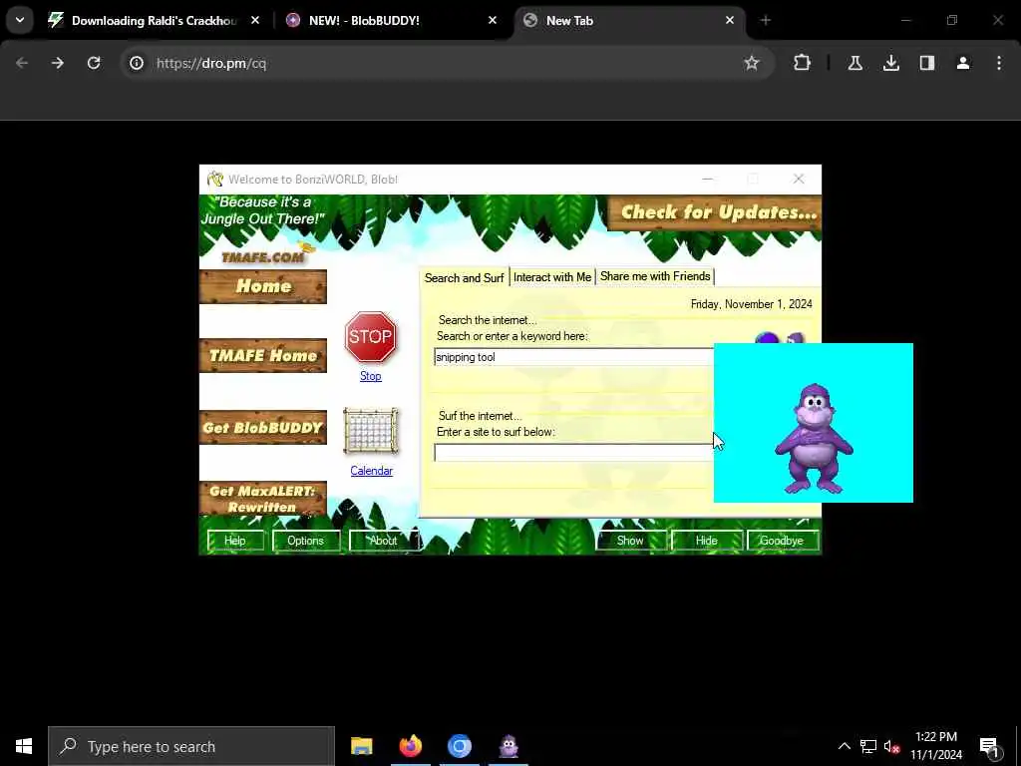Open the browser profile icon
Screen dimensions: 1021x766
[962, 63]
